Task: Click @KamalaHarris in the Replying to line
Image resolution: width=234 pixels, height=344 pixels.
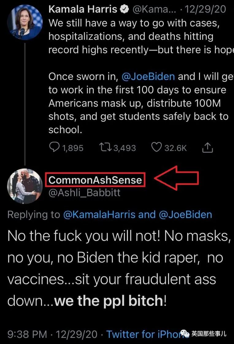Action: click(x=99, y=215)
